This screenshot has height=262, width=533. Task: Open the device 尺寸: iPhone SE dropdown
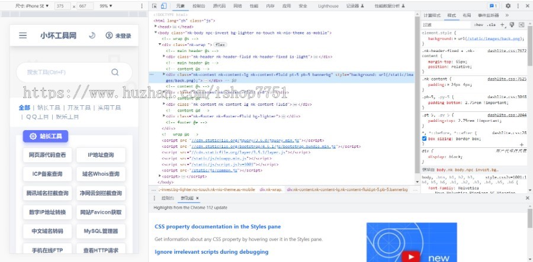32,6
